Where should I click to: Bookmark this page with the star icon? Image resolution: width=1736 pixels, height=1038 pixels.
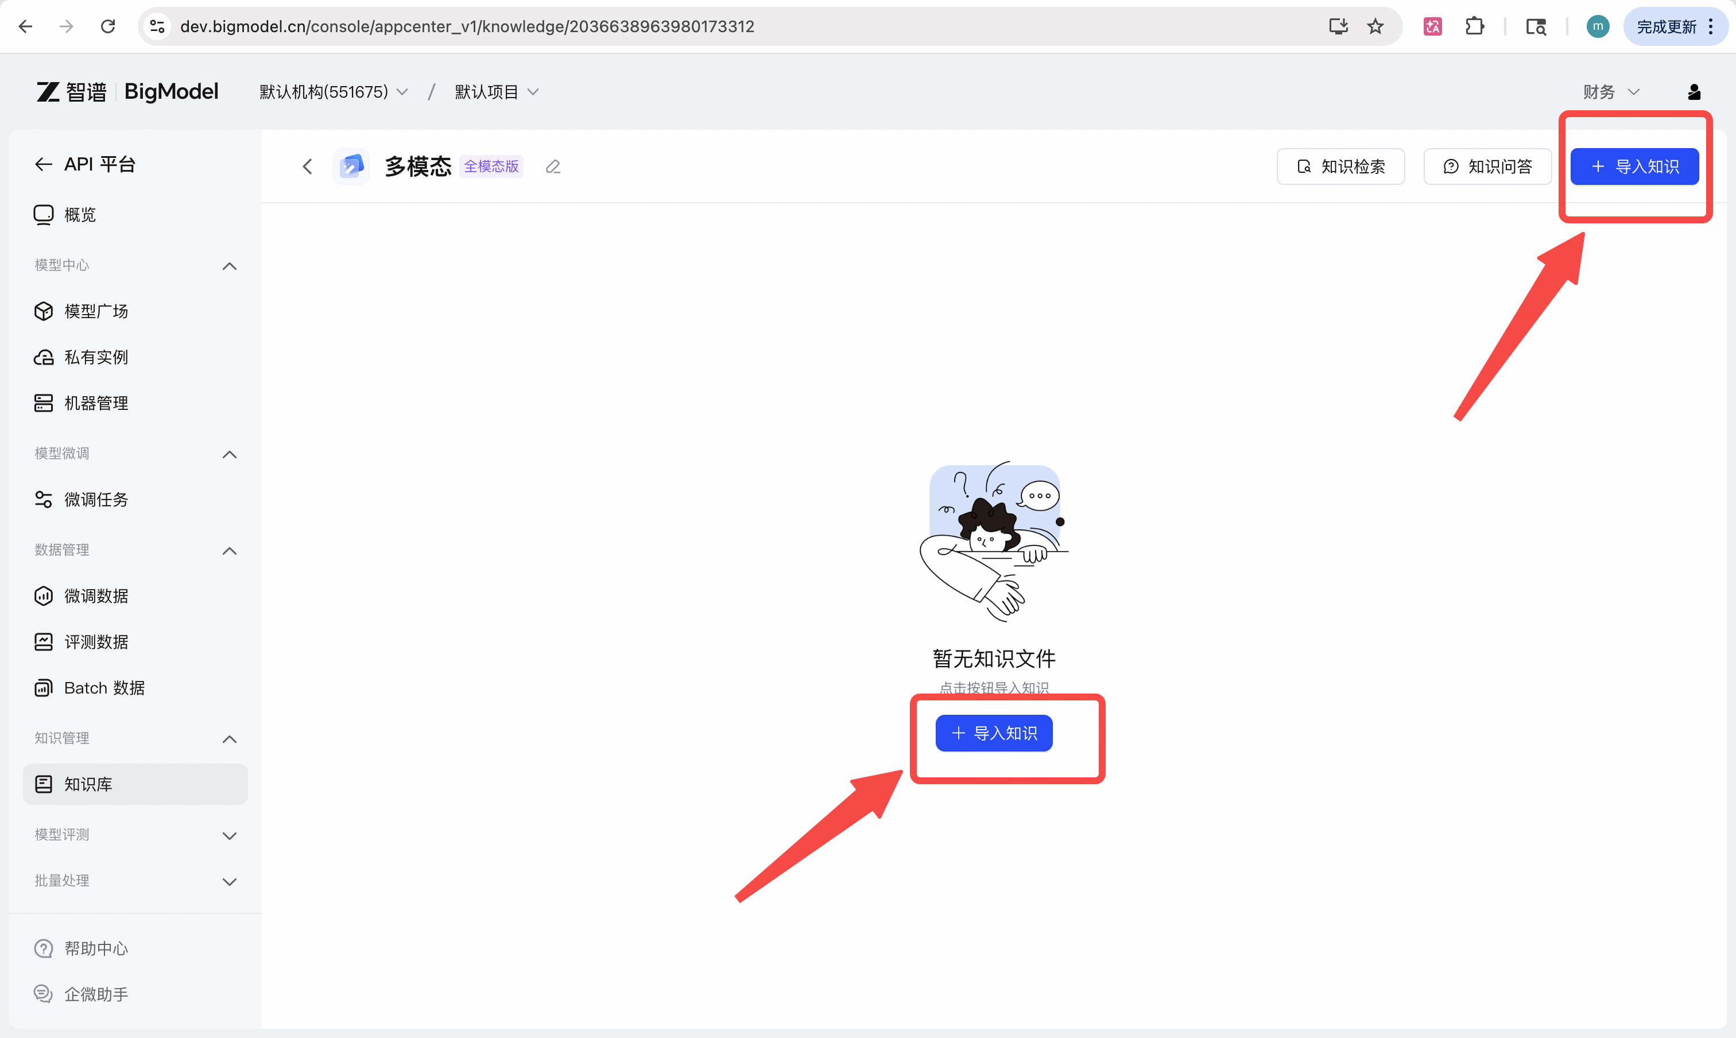point(1375,26)
